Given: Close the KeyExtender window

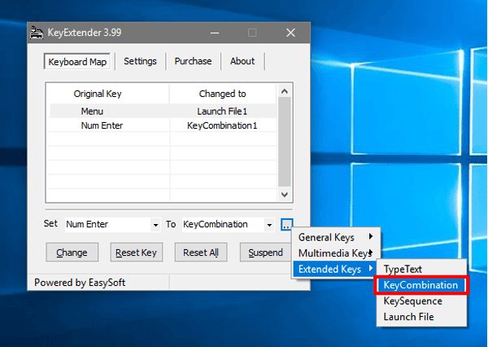Looking at the screenshot, I should click(x=290, y=33).
